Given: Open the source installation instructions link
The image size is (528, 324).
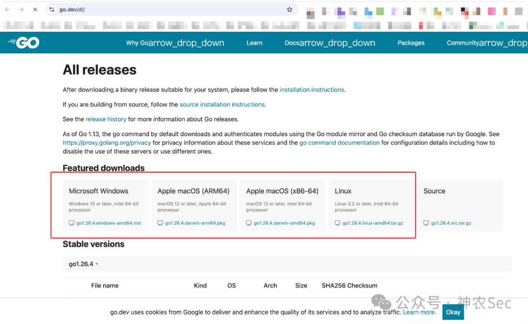Looking at the screenshot, I should 222,104.
